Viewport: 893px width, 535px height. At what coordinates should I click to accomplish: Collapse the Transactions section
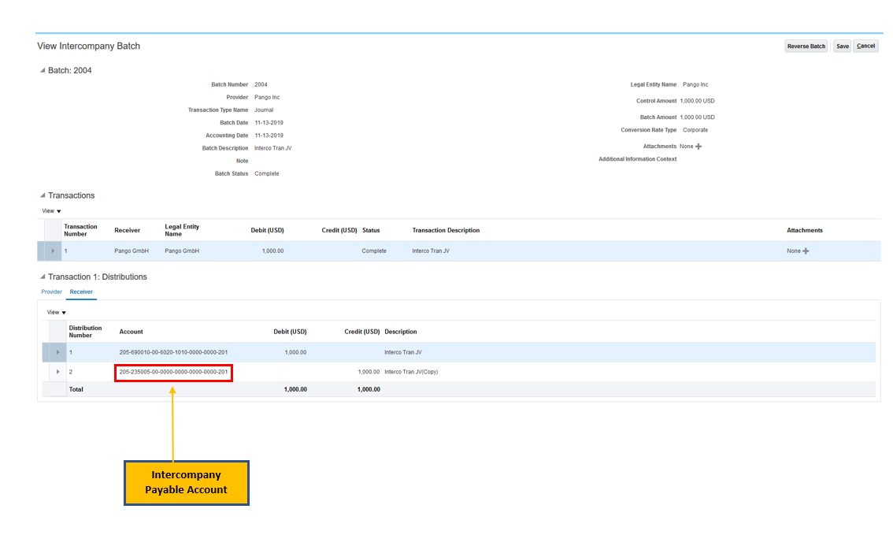point(43,195)
